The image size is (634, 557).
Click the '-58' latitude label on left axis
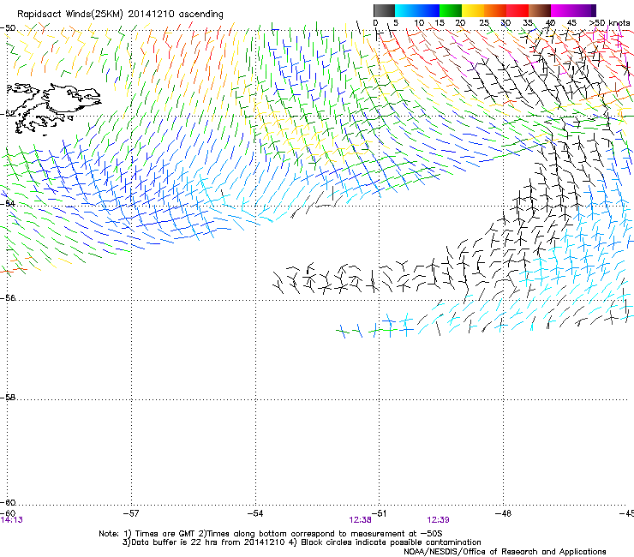coord(8,398)
